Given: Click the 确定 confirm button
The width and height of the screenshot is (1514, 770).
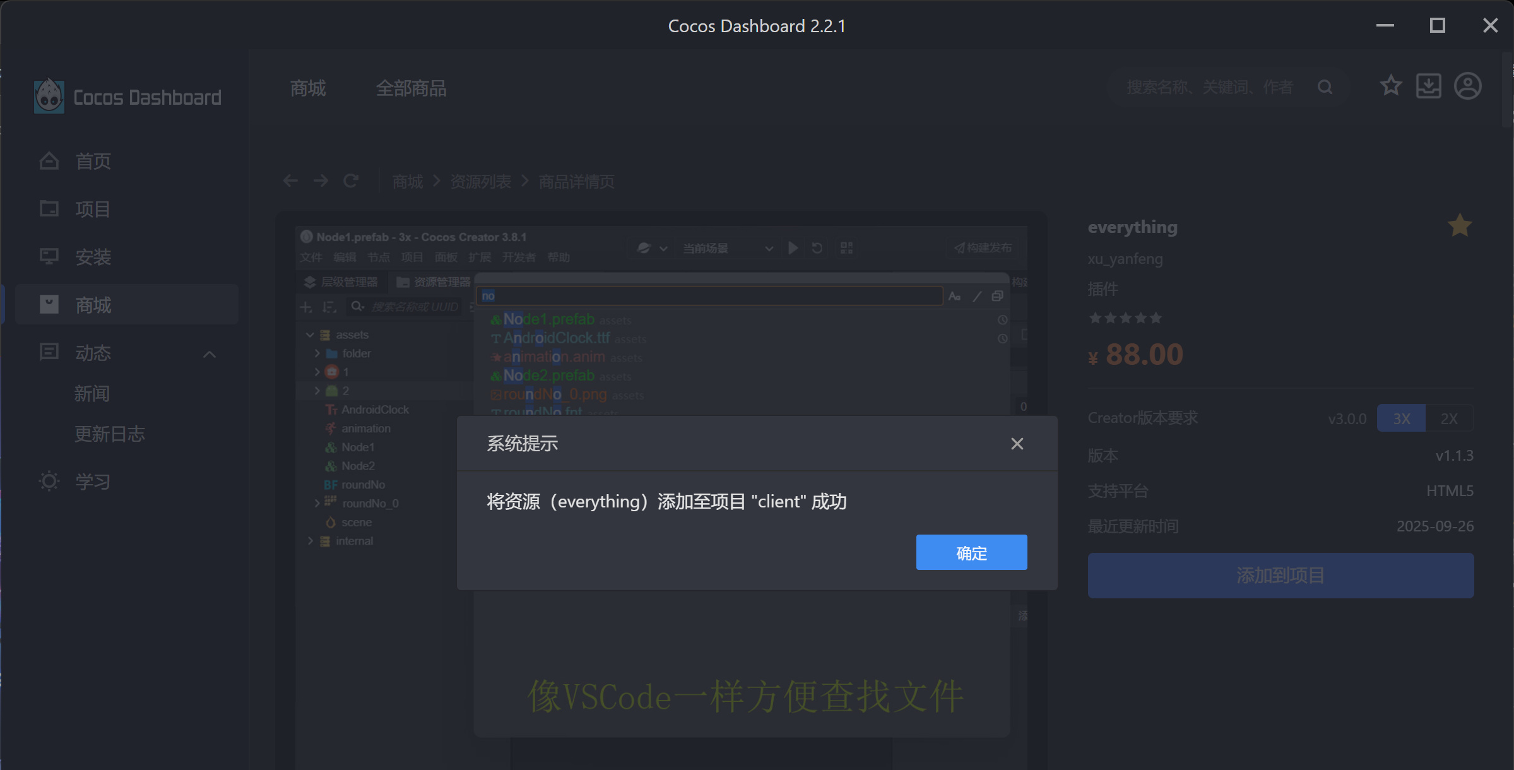Looking at the screenshot, I should pos(971,553).
